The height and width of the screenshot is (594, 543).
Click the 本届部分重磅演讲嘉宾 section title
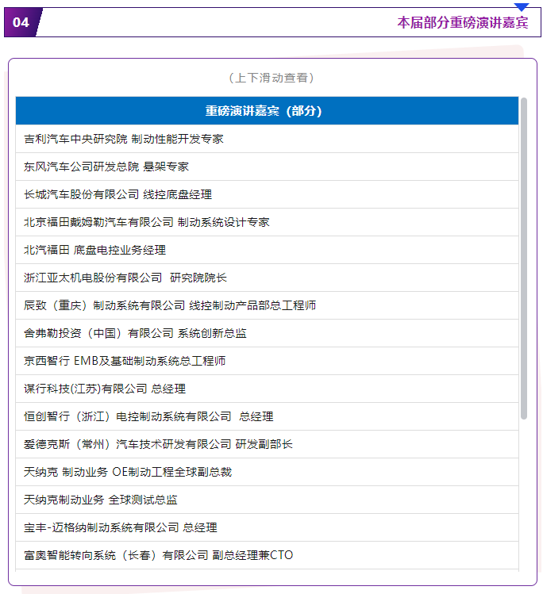point(462,22)
